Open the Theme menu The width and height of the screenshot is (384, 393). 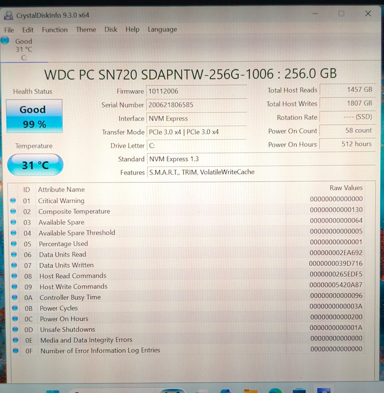[x=86, y=30]
